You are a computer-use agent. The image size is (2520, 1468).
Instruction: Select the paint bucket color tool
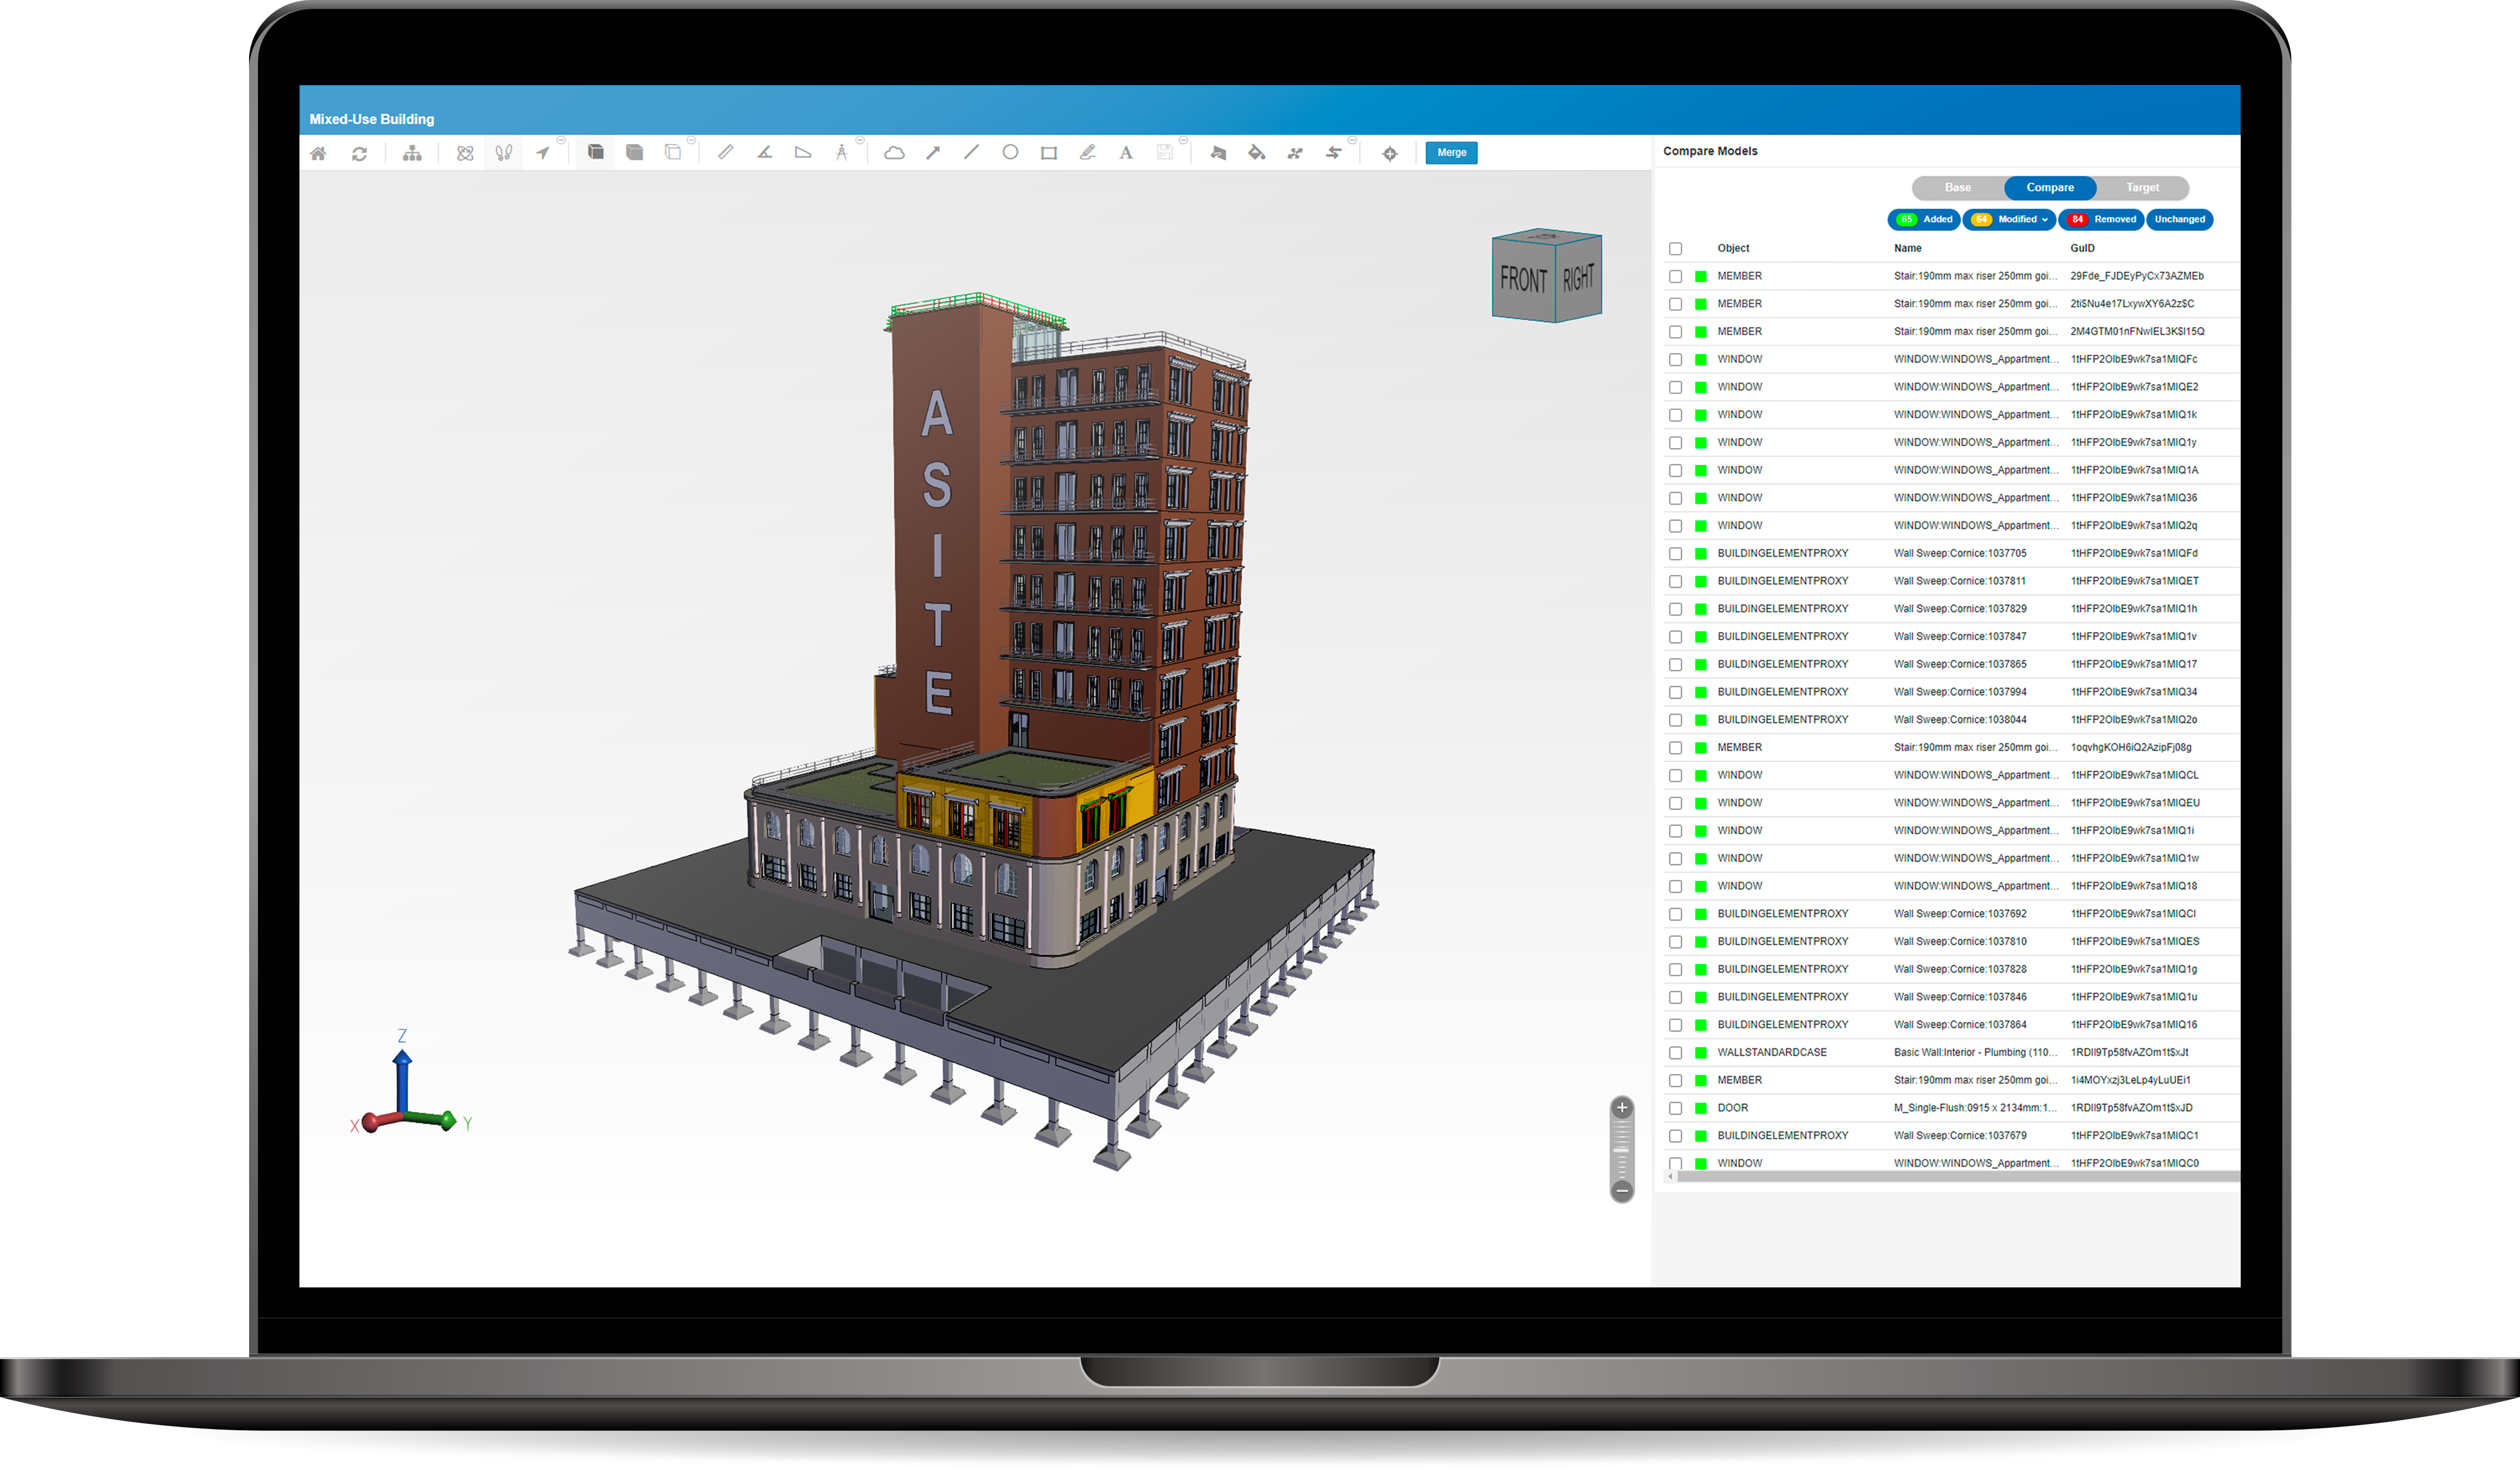[1256, 153]
